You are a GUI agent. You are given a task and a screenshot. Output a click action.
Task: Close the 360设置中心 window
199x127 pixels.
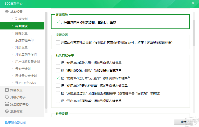[x=193, y=3]
